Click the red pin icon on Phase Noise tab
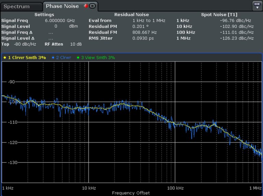 86,6
